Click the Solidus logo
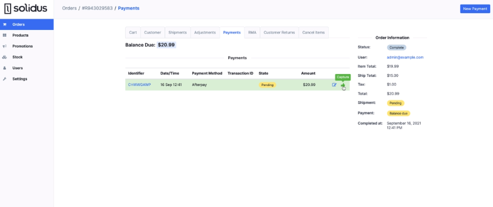This screenshot has width=493, height=207. coord(25,8)
